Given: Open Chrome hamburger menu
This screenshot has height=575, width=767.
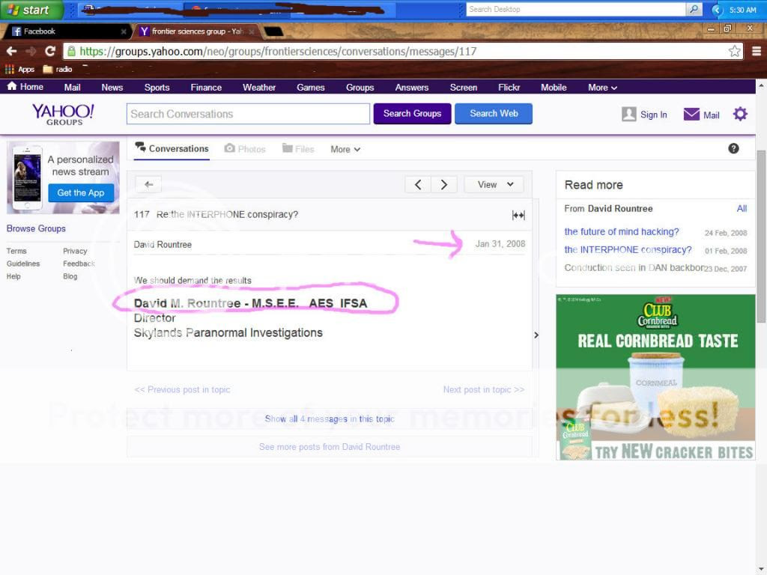Looking at the screenshot, I should point(757,51).
